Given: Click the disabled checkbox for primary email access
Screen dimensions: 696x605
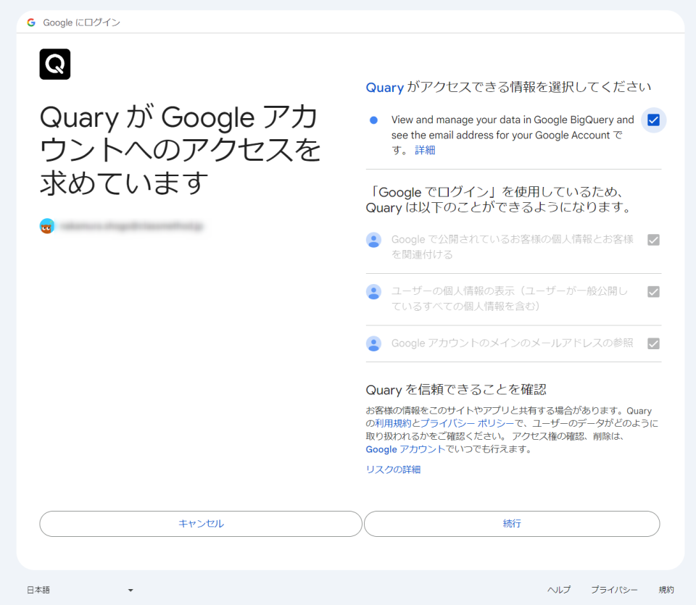Looking at the screenshot, I should (x=653, y=343).
